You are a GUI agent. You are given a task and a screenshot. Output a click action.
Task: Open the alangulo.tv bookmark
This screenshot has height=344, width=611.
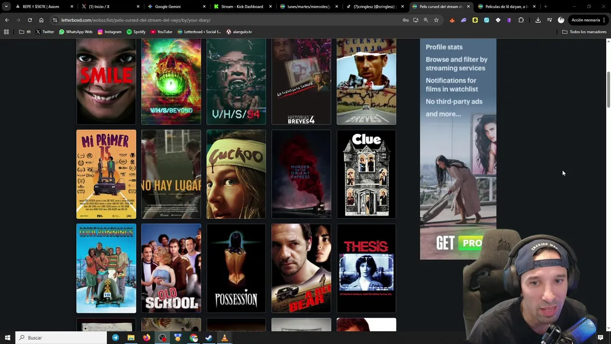(x=239, y=32)
